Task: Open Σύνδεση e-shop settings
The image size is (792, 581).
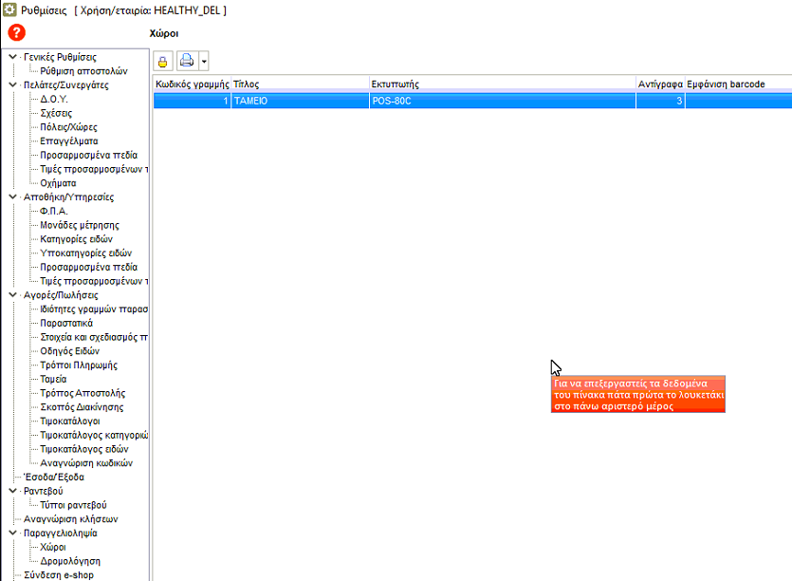Action: coord(59,575)
